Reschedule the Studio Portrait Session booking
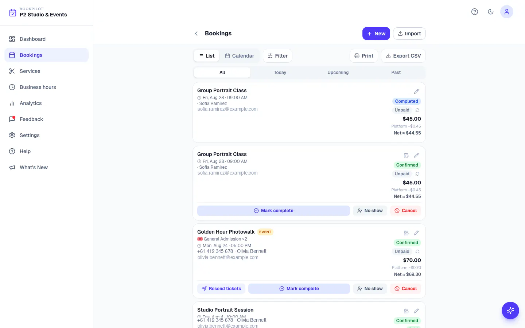 (406, 311)
